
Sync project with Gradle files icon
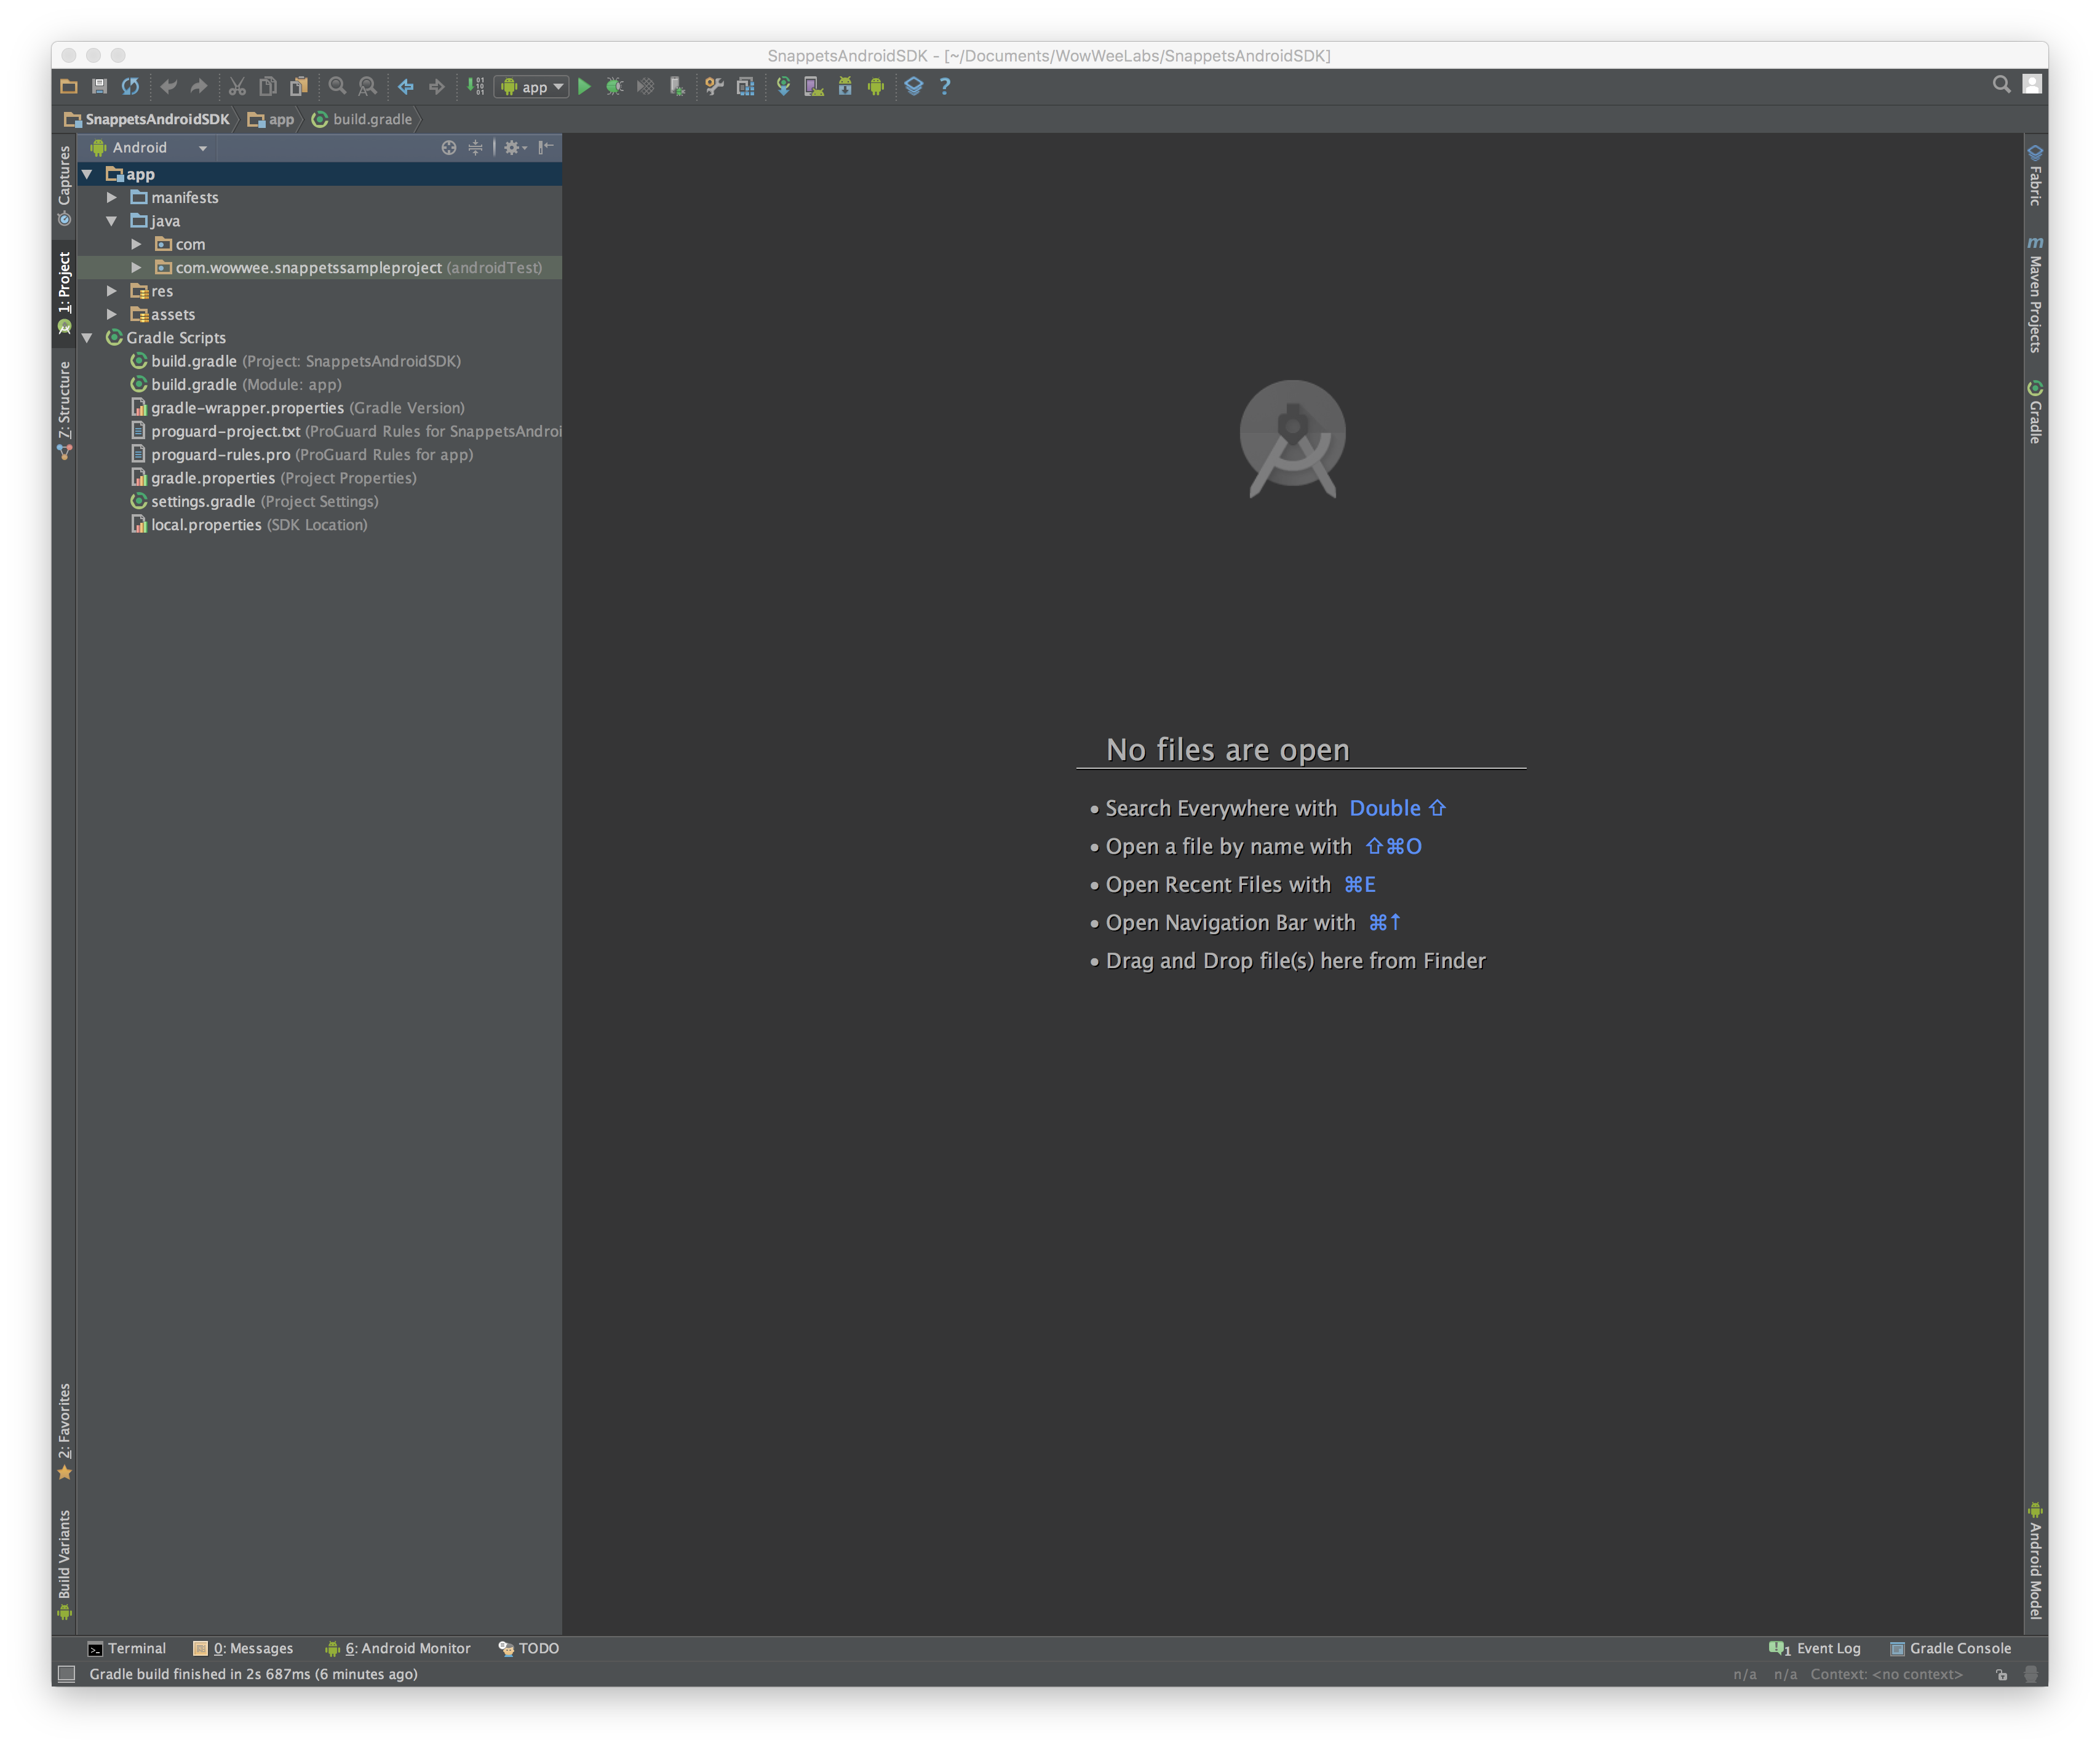783,87
